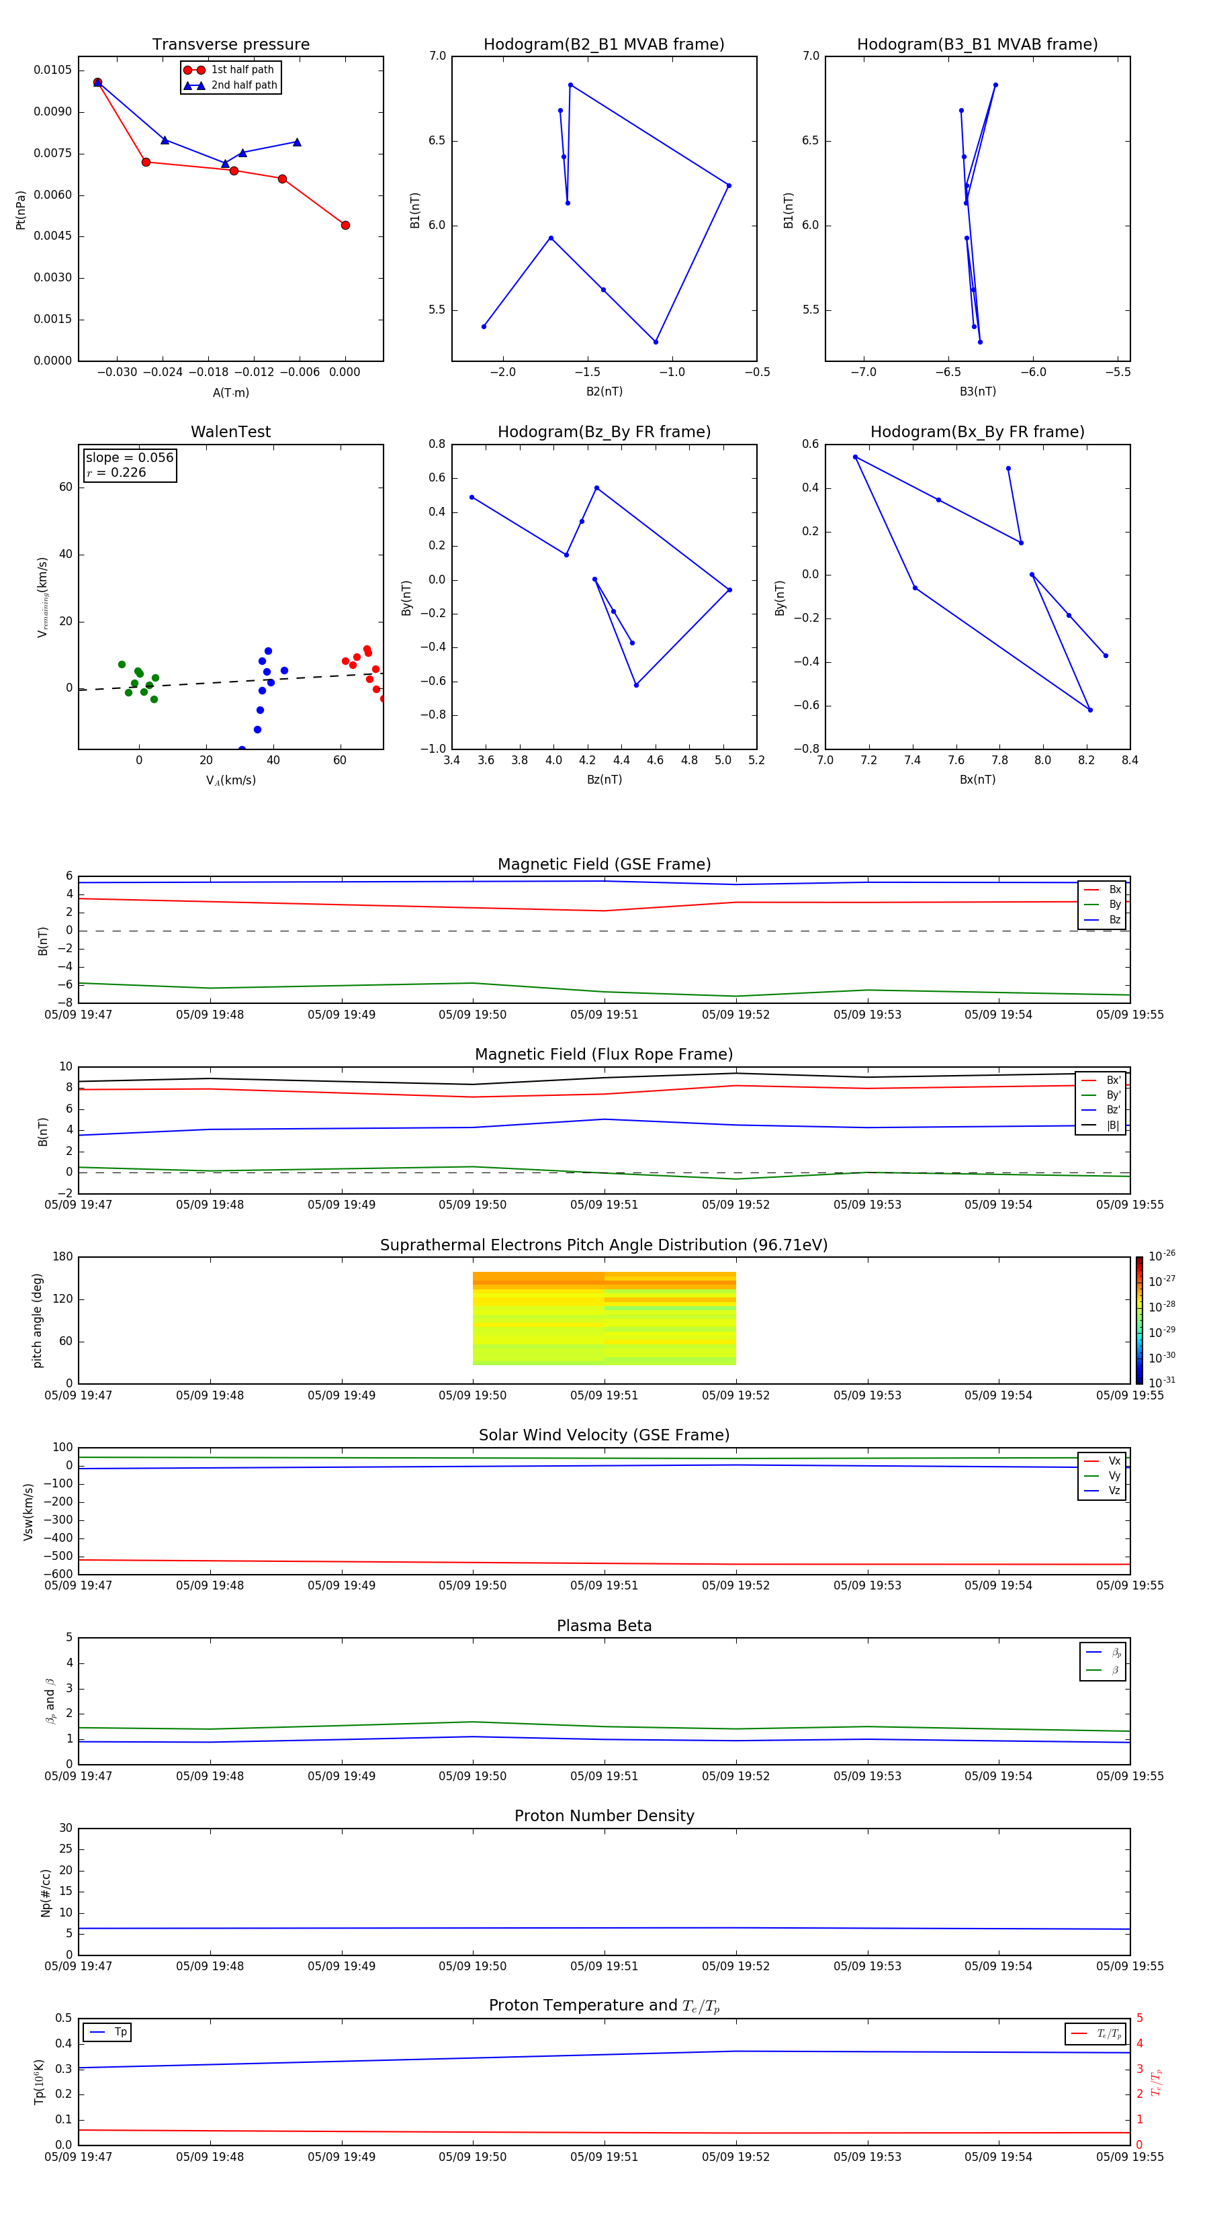Click the 'Magnetic Field (GSE Frame)' title
The image size is (1209, 2216).
click(x=604, y=864)
